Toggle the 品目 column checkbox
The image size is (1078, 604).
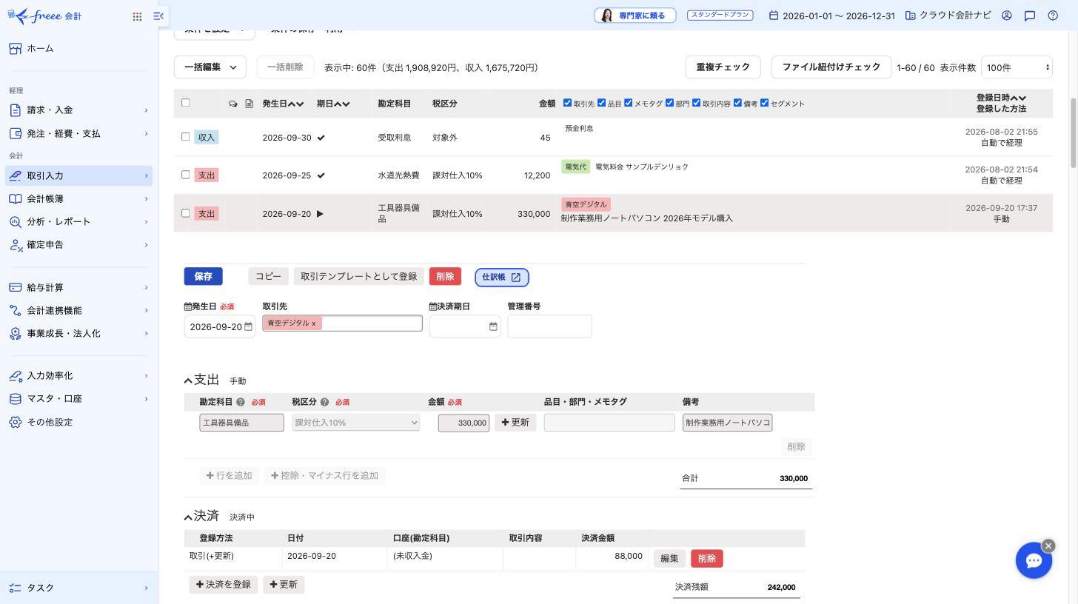coord(601,103)
